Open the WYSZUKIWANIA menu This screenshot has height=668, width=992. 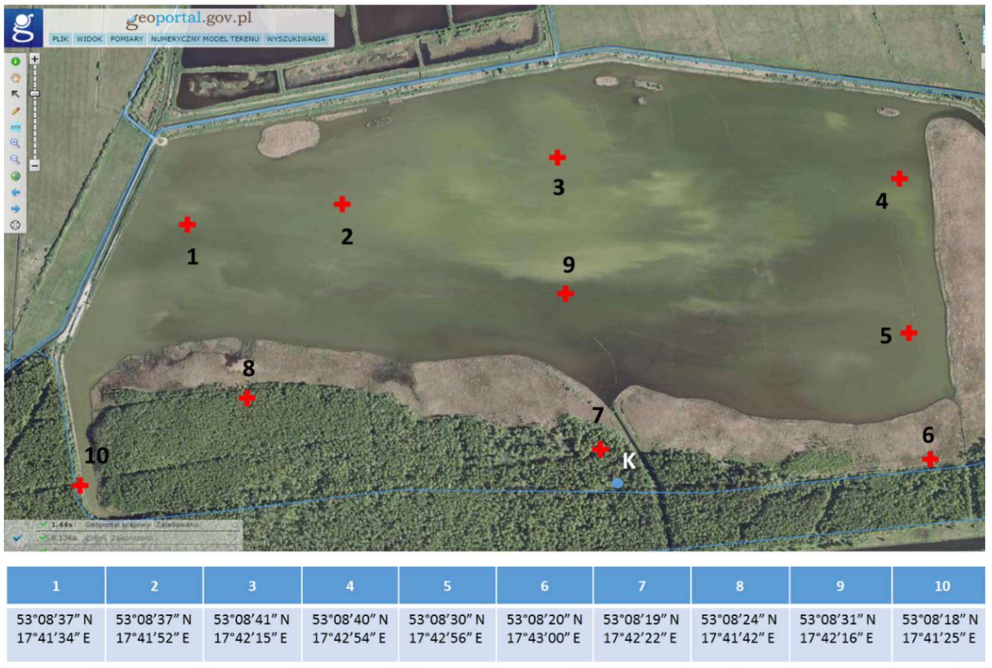click(x=296, y=39)
